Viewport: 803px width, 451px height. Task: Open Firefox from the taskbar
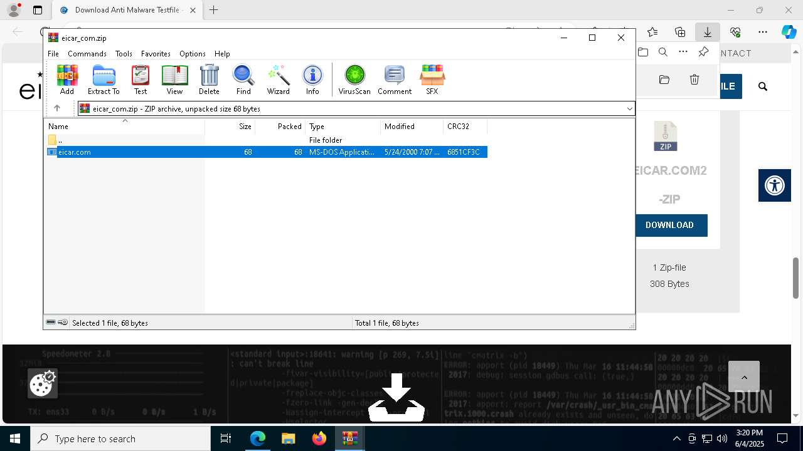pos(319,438)
